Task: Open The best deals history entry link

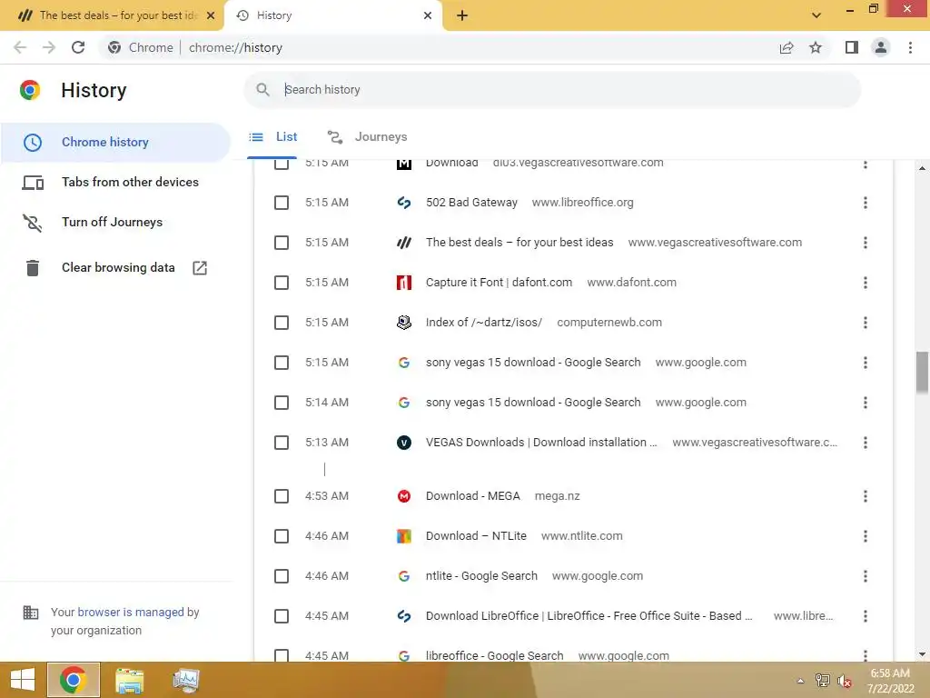Action: point(519,243)
